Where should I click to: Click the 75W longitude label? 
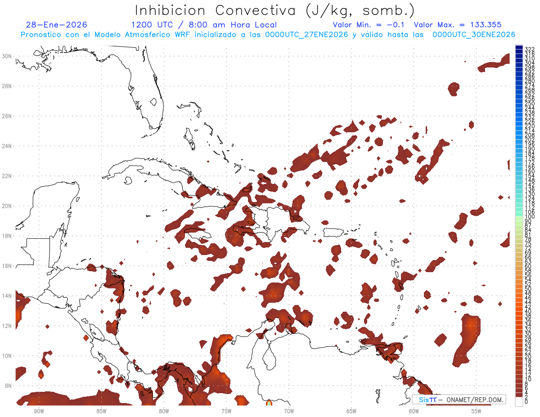pyautogui.click(x=226, y=411)
